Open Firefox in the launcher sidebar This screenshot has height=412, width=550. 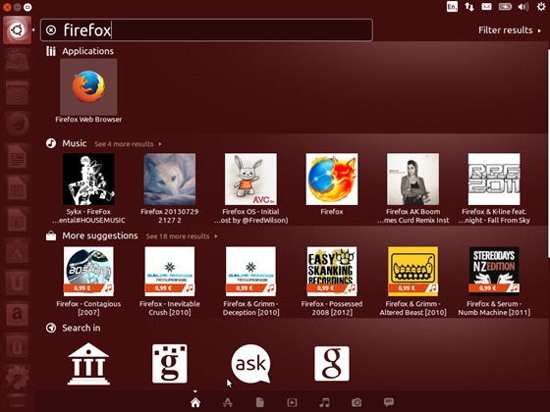coord(17,125)
